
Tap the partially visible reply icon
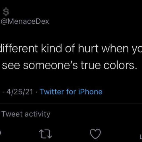[0, 133]
